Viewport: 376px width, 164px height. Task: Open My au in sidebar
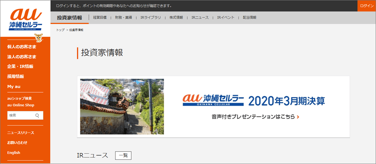pos(14,86)
